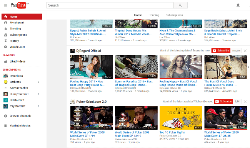Click the Watch Later clock icon
The width and height of the screenshot is (250, 148).
pyautogui.click(x=6, y=47)
